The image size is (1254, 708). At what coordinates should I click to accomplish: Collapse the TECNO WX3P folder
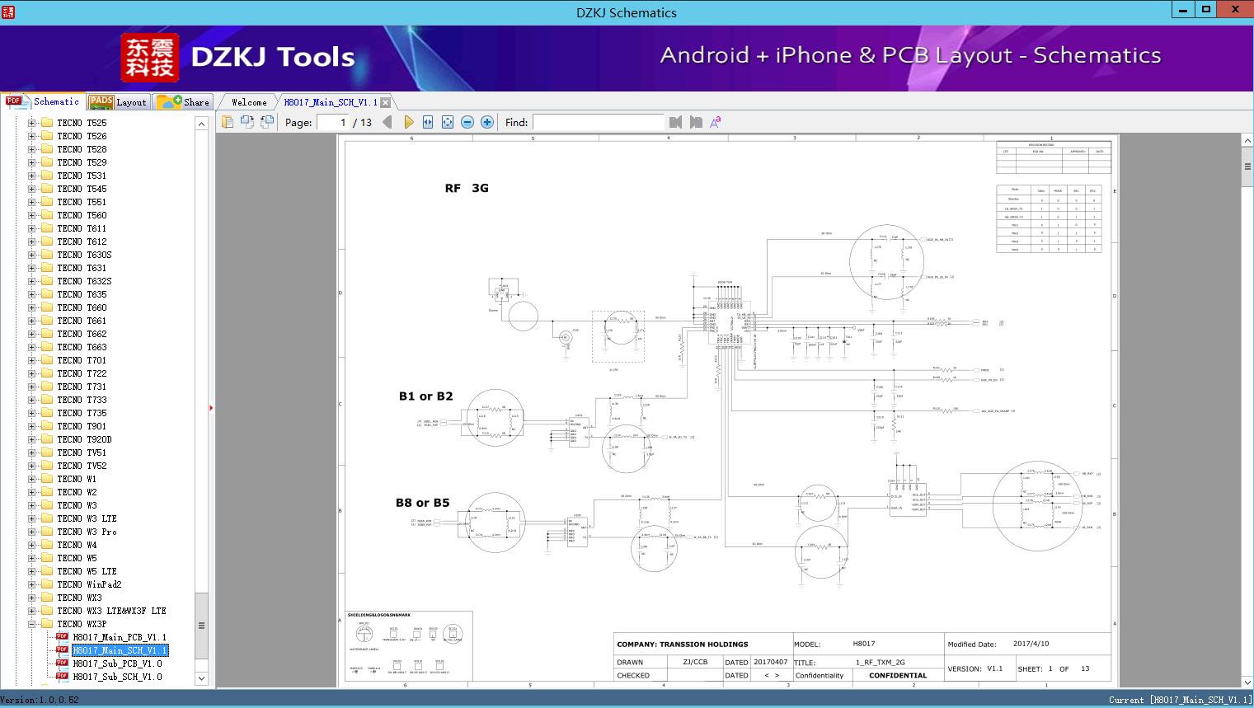(x=32, y=624)
